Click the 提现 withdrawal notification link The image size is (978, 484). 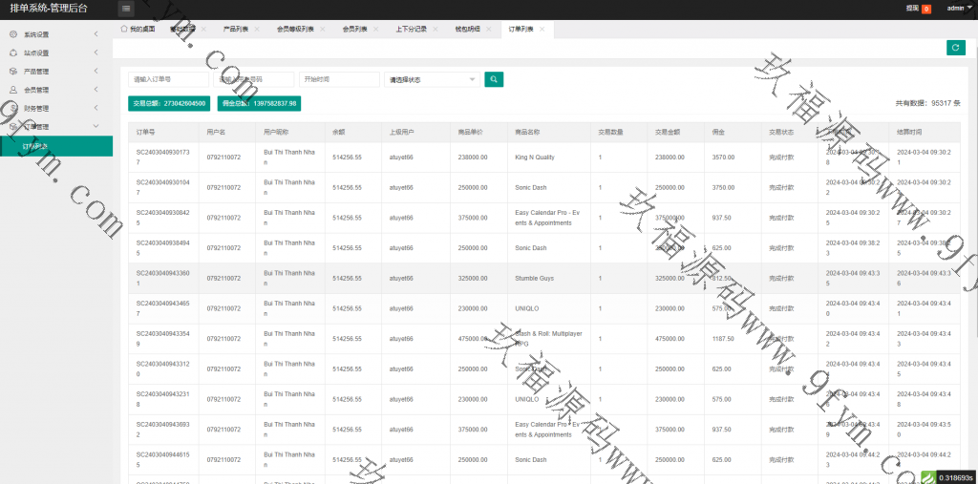(912, 9)
